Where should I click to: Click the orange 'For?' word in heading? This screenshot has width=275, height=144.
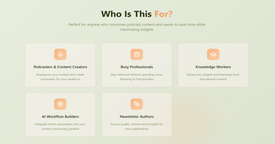pos(164,14)
